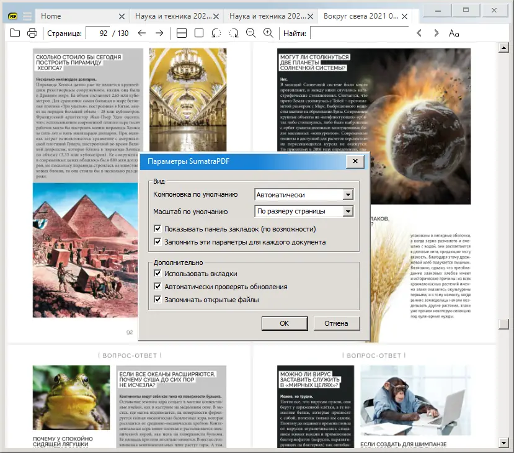Viewport: 514px width, 453px height.
Task: Go to previous page arrow
Action: [142, 33]
